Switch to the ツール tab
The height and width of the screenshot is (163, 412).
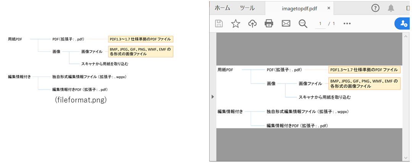pos(247,8)
